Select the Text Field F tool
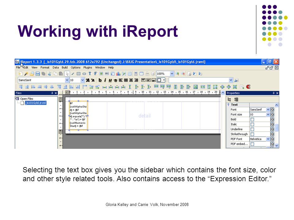This screenshot has height=220, width=294. coord(96,74)
